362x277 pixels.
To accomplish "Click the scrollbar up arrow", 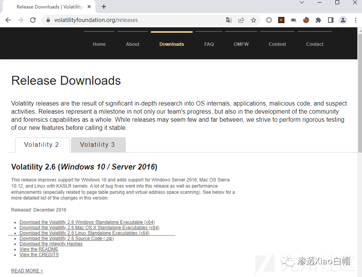I will pyautogui.click(x=360, y=30).
